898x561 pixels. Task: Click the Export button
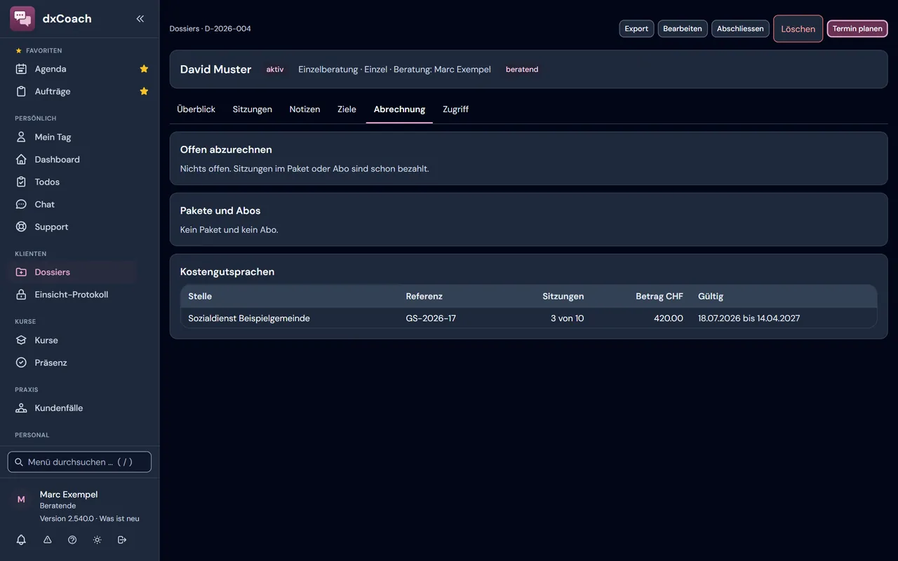(x=636, y=29)
